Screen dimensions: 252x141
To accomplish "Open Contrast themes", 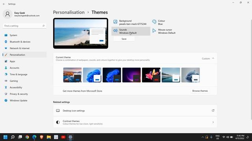I will point(135,122).
